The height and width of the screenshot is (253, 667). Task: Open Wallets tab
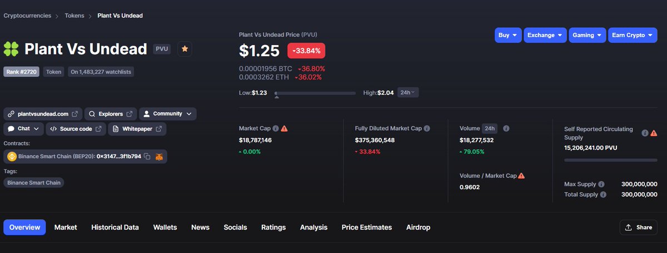click(x=165, y=227)
